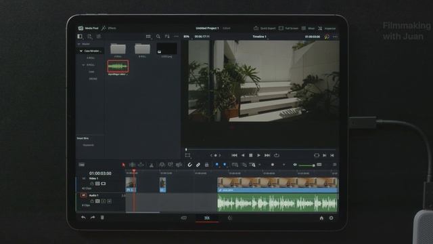The width and height of the screenshot is (433, 244).
Task: Select the dark image clip thumbnail
Action: (x=166, y=49)
